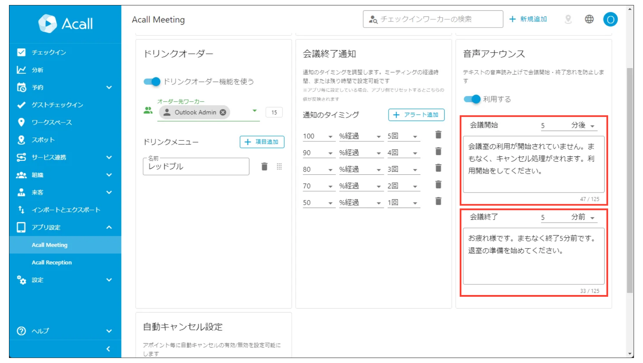Screen dimensions: 643x363
Task: Click the チェックインワーカーの検索 search field
Action: pyautogui.click(x=433, y=19)
